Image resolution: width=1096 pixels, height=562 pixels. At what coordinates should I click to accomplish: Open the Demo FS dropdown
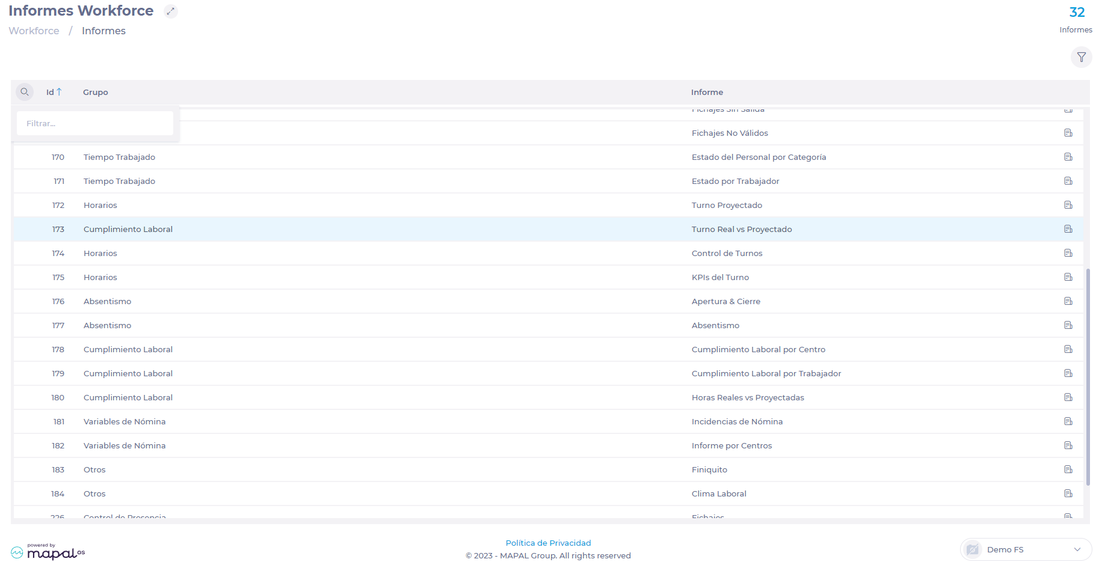[1026, 549]
